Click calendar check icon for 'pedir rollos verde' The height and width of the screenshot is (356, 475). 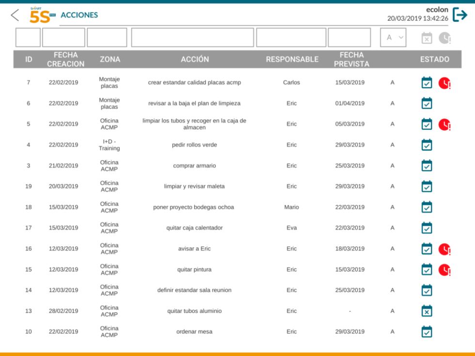coord(427,145)
